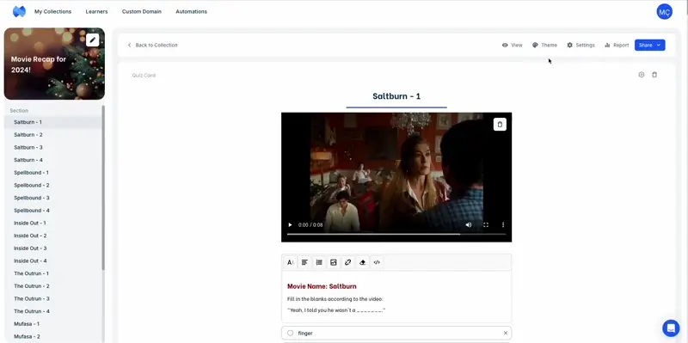The width and height of the screenshot is (688, 343).
Task: Open the Learners menu item
Action: 96,12
